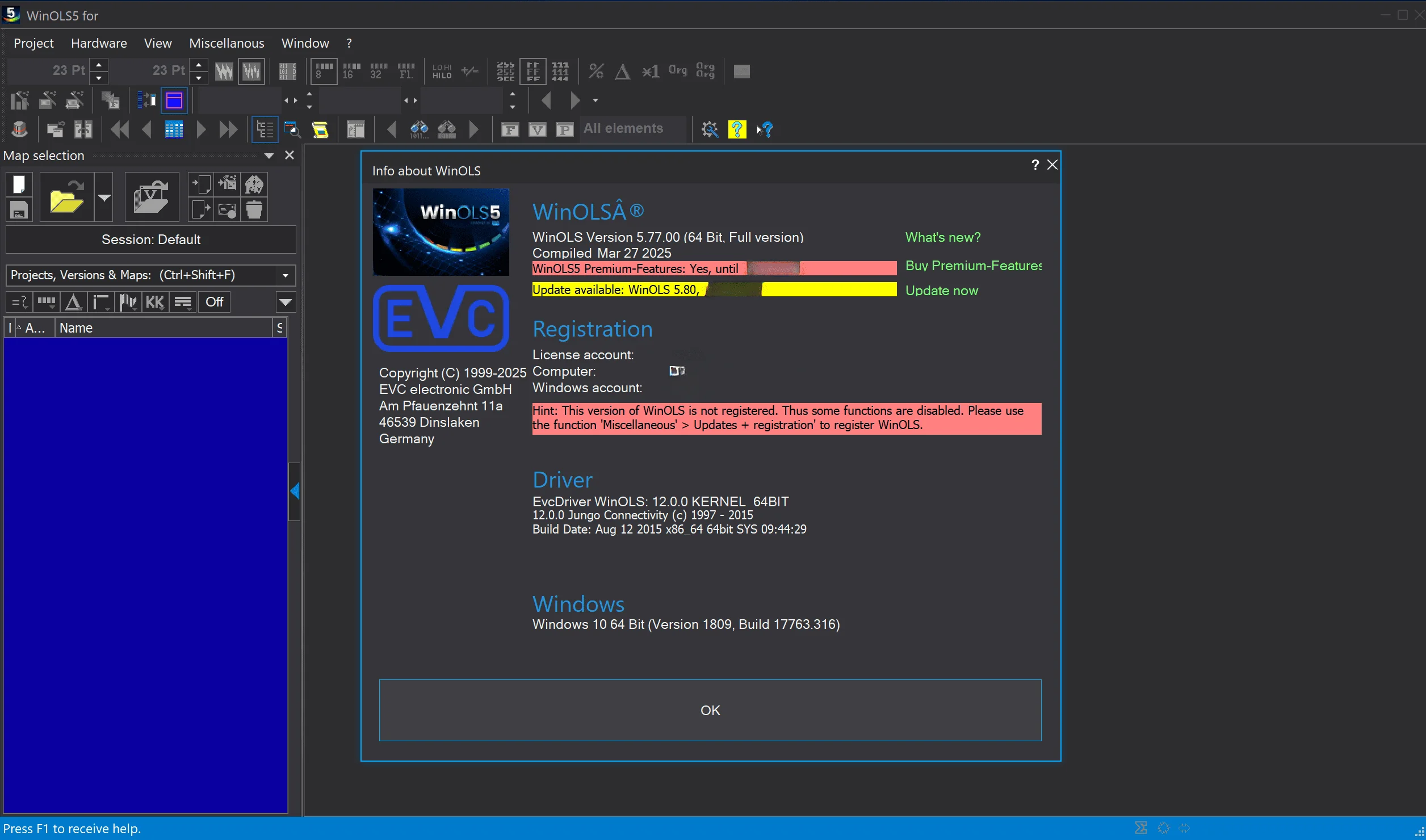Save project with the floppy disk icon
The image size is (1426, 840).
click(19, 210)
